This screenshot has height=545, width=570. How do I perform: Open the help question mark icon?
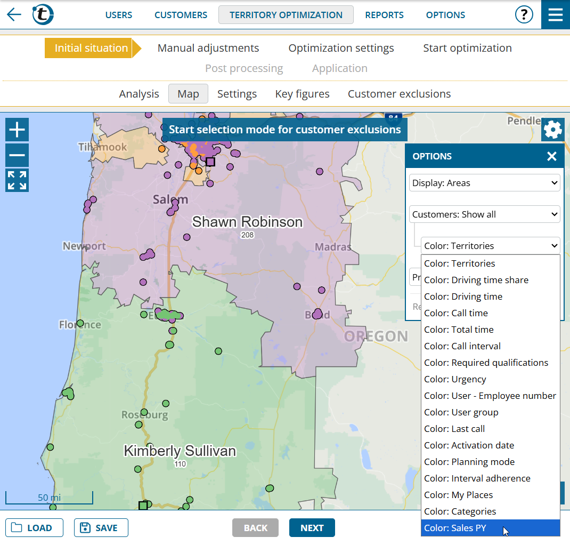point(524,14)
